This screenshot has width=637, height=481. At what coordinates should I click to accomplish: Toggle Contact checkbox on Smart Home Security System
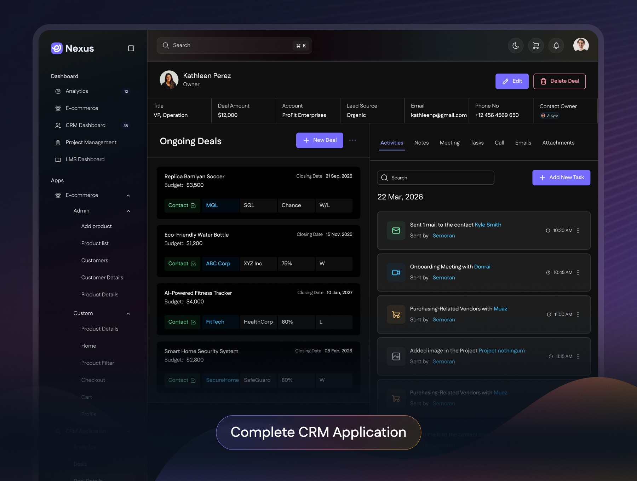coord(193,381)
